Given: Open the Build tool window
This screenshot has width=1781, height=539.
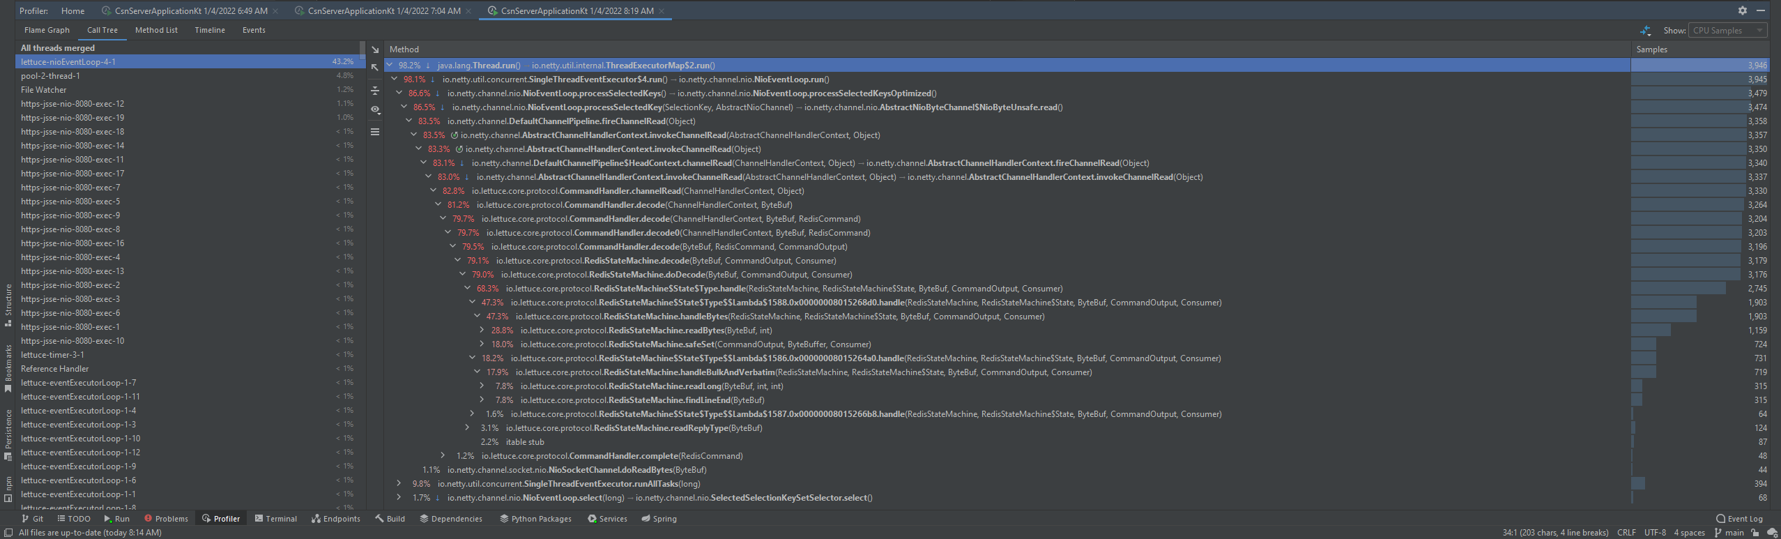Looking at the screenshot, I should point(390,519).
